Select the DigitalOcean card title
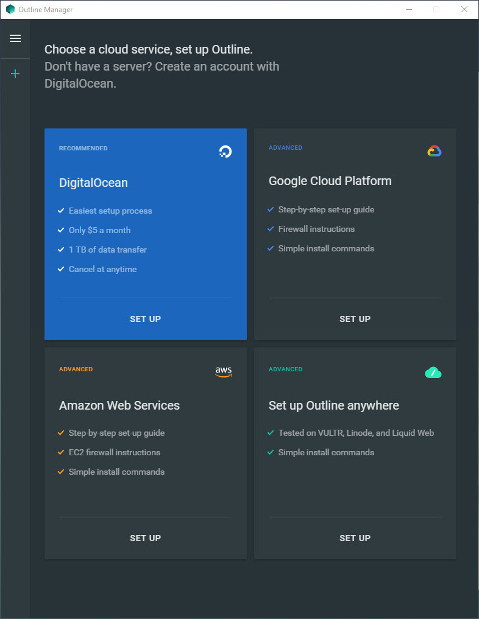479x619 pixels. point(93,183)
